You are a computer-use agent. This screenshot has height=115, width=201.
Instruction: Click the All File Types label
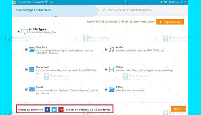37,29
